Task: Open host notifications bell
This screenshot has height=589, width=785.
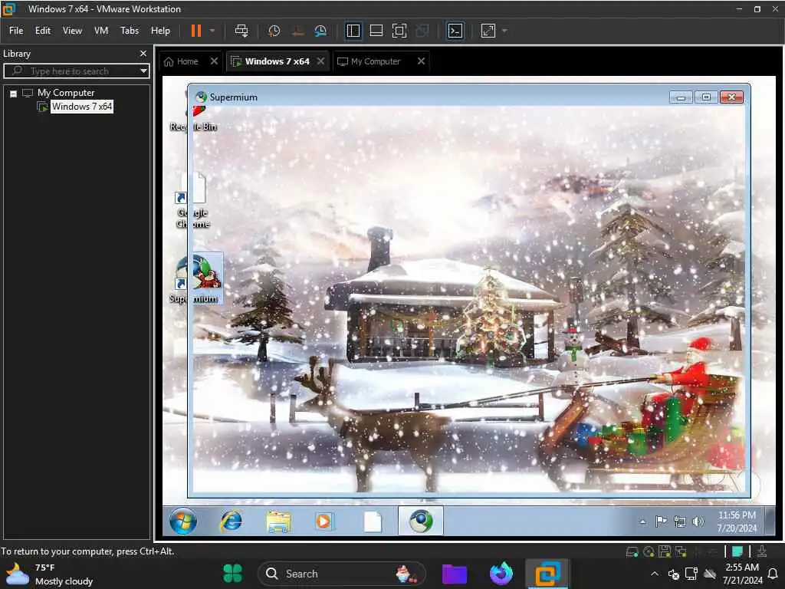Action: click(x=773, y=574)
